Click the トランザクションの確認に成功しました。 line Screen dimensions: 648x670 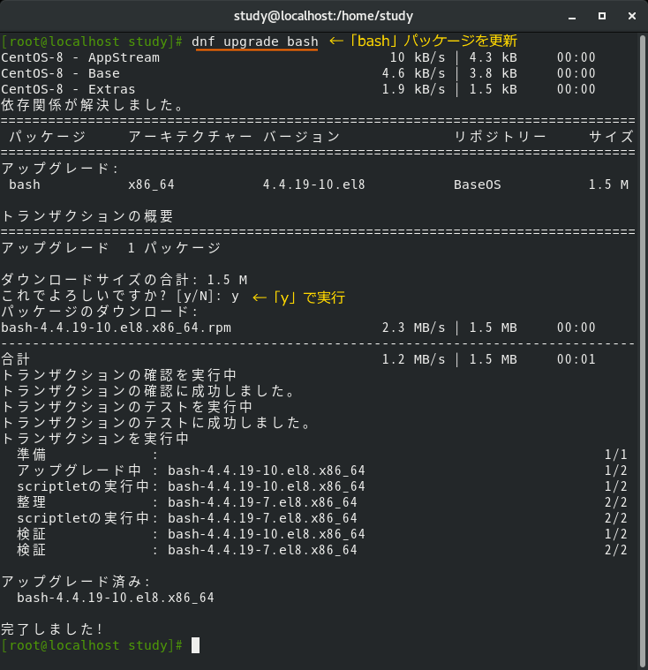click(148, 391)
